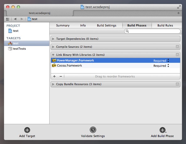The height and width of the screenshot is (144, 186).
Task: Open Required popup for PowerManager.framework
Action: (x=161, y=61)
